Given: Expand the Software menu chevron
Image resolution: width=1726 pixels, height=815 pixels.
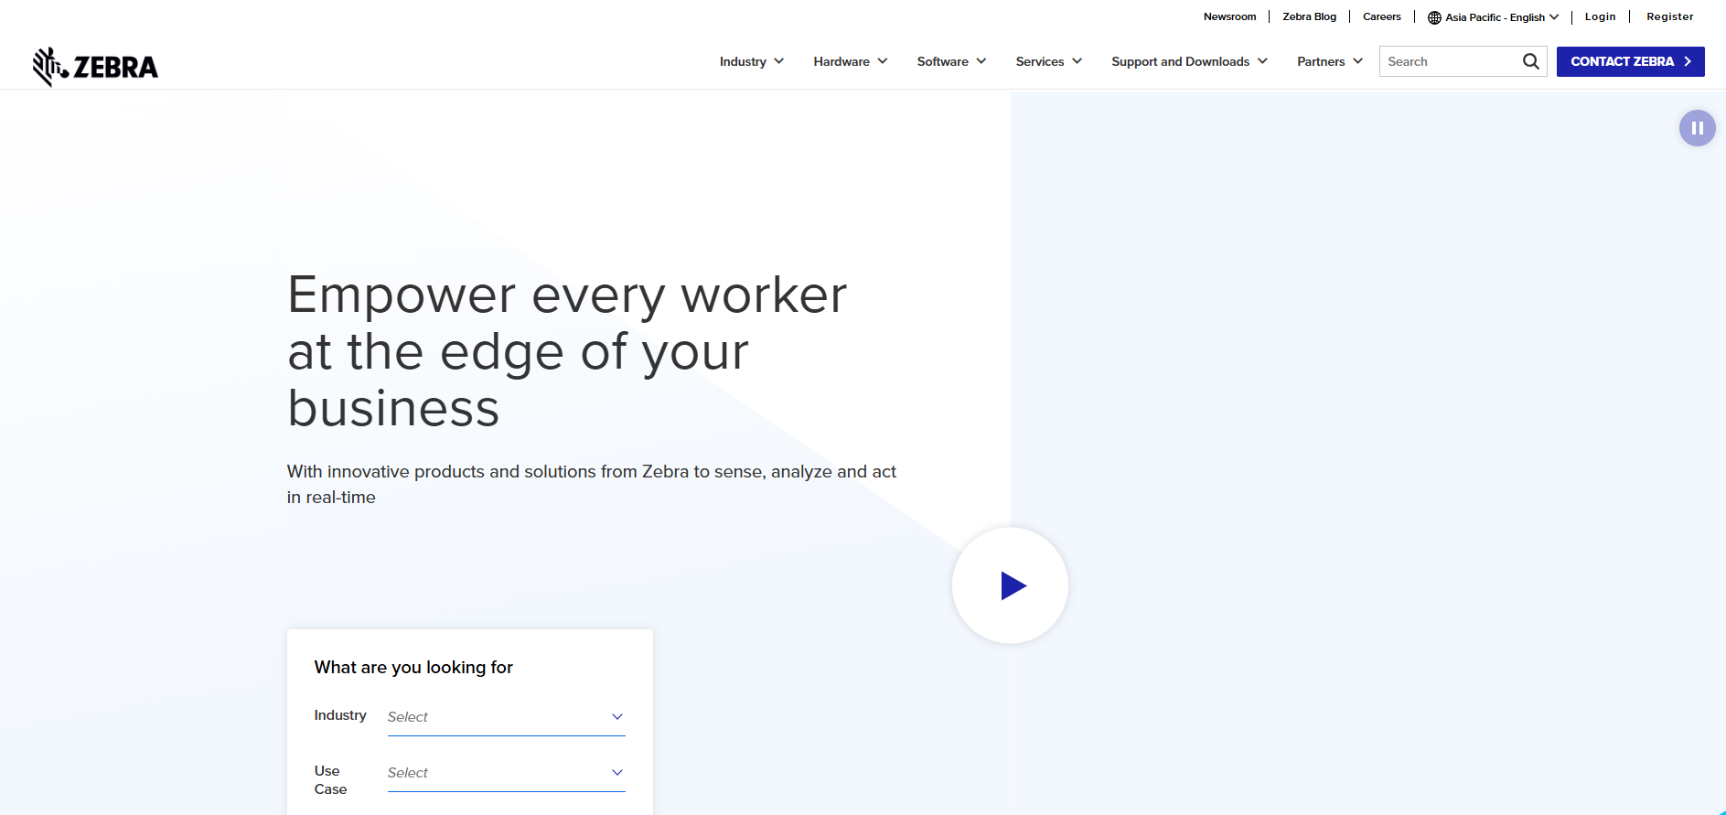Looking at the screenshot, I should pos(981,61).
